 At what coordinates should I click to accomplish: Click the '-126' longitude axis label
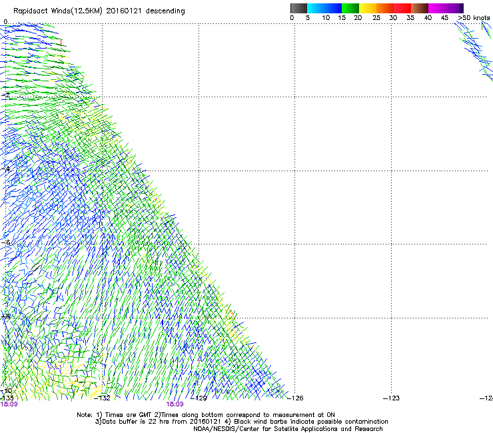pos(295,398)
